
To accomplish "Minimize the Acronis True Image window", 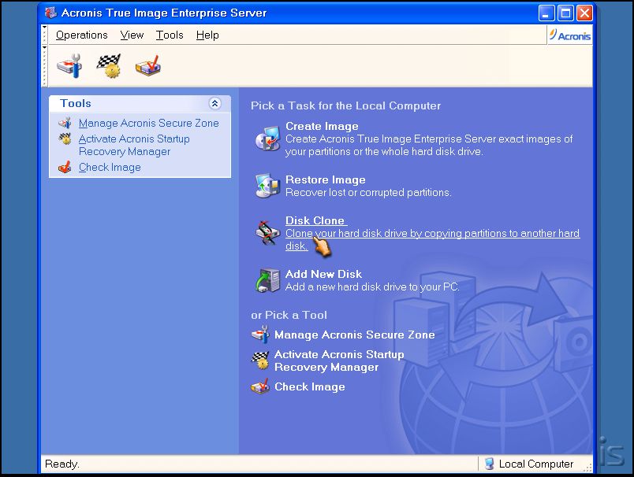I will 546,13.
